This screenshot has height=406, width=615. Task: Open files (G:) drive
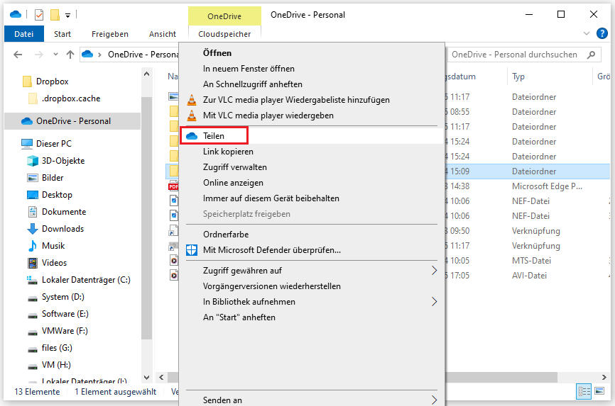(x=57, y=348)
